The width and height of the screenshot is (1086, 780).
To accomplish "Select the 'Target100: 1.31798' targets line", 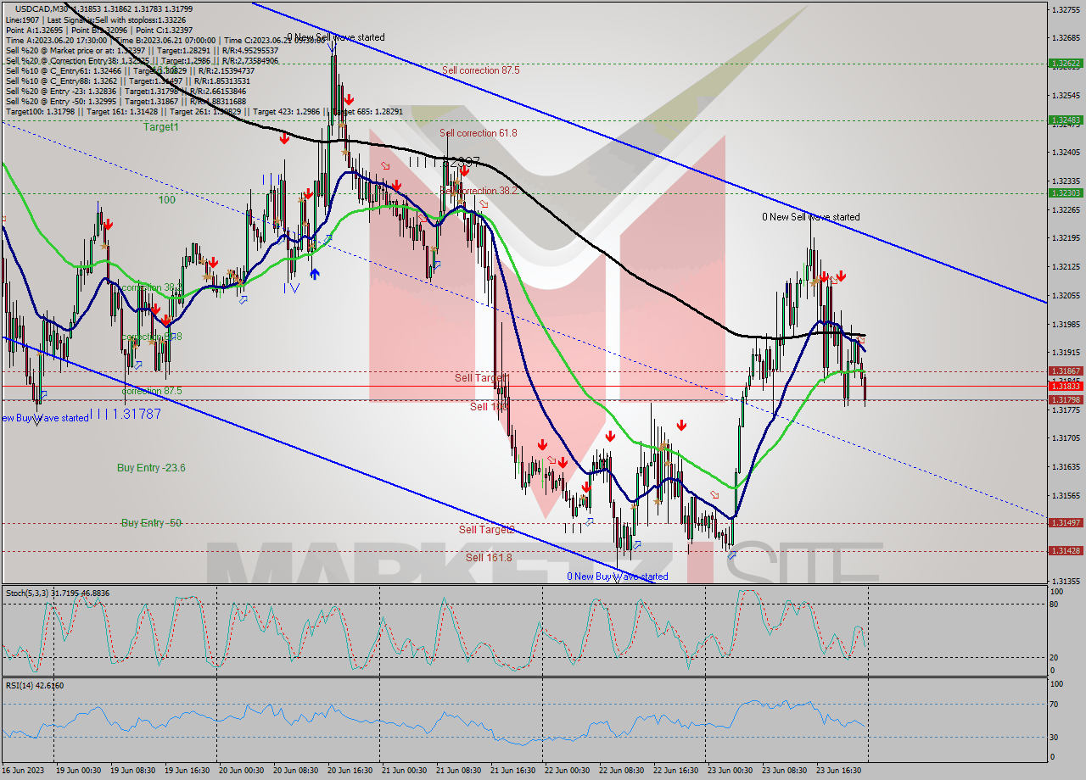I will 206,111.
